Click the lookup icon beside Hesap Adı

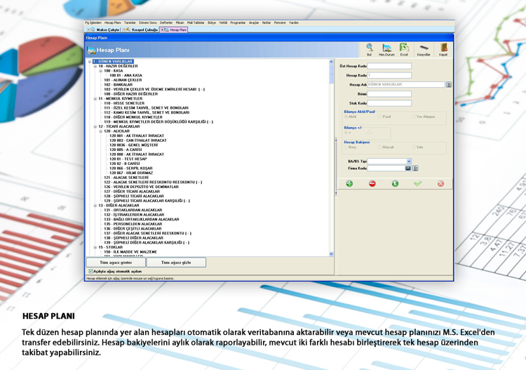pyautogui.click(x=449, y=84)
